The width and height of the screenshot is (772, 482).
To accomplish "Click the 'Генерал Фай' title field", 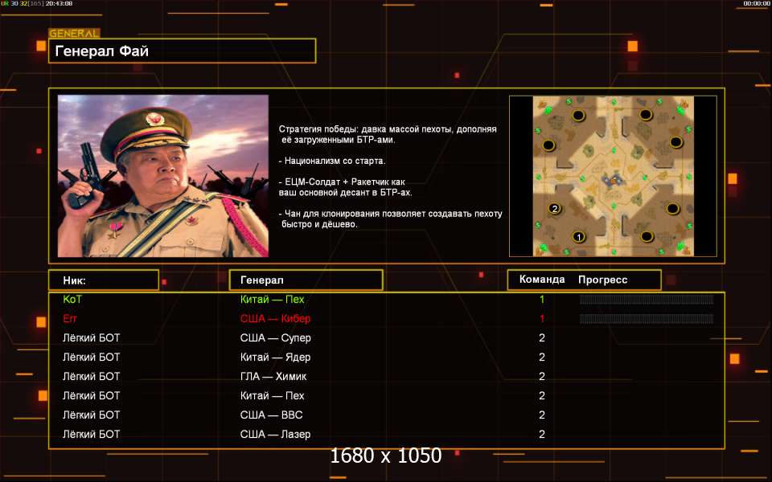I will click(183, 51).
